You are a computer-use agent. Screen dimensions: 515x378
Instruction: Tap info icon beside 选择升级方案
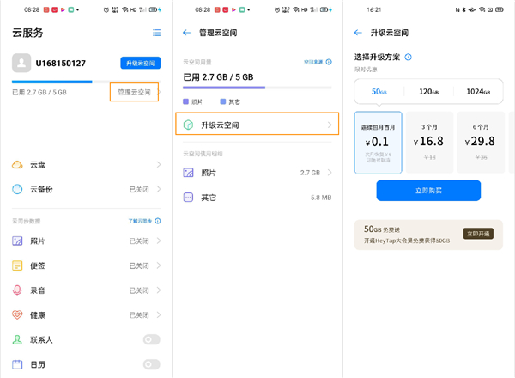point(409,58)
